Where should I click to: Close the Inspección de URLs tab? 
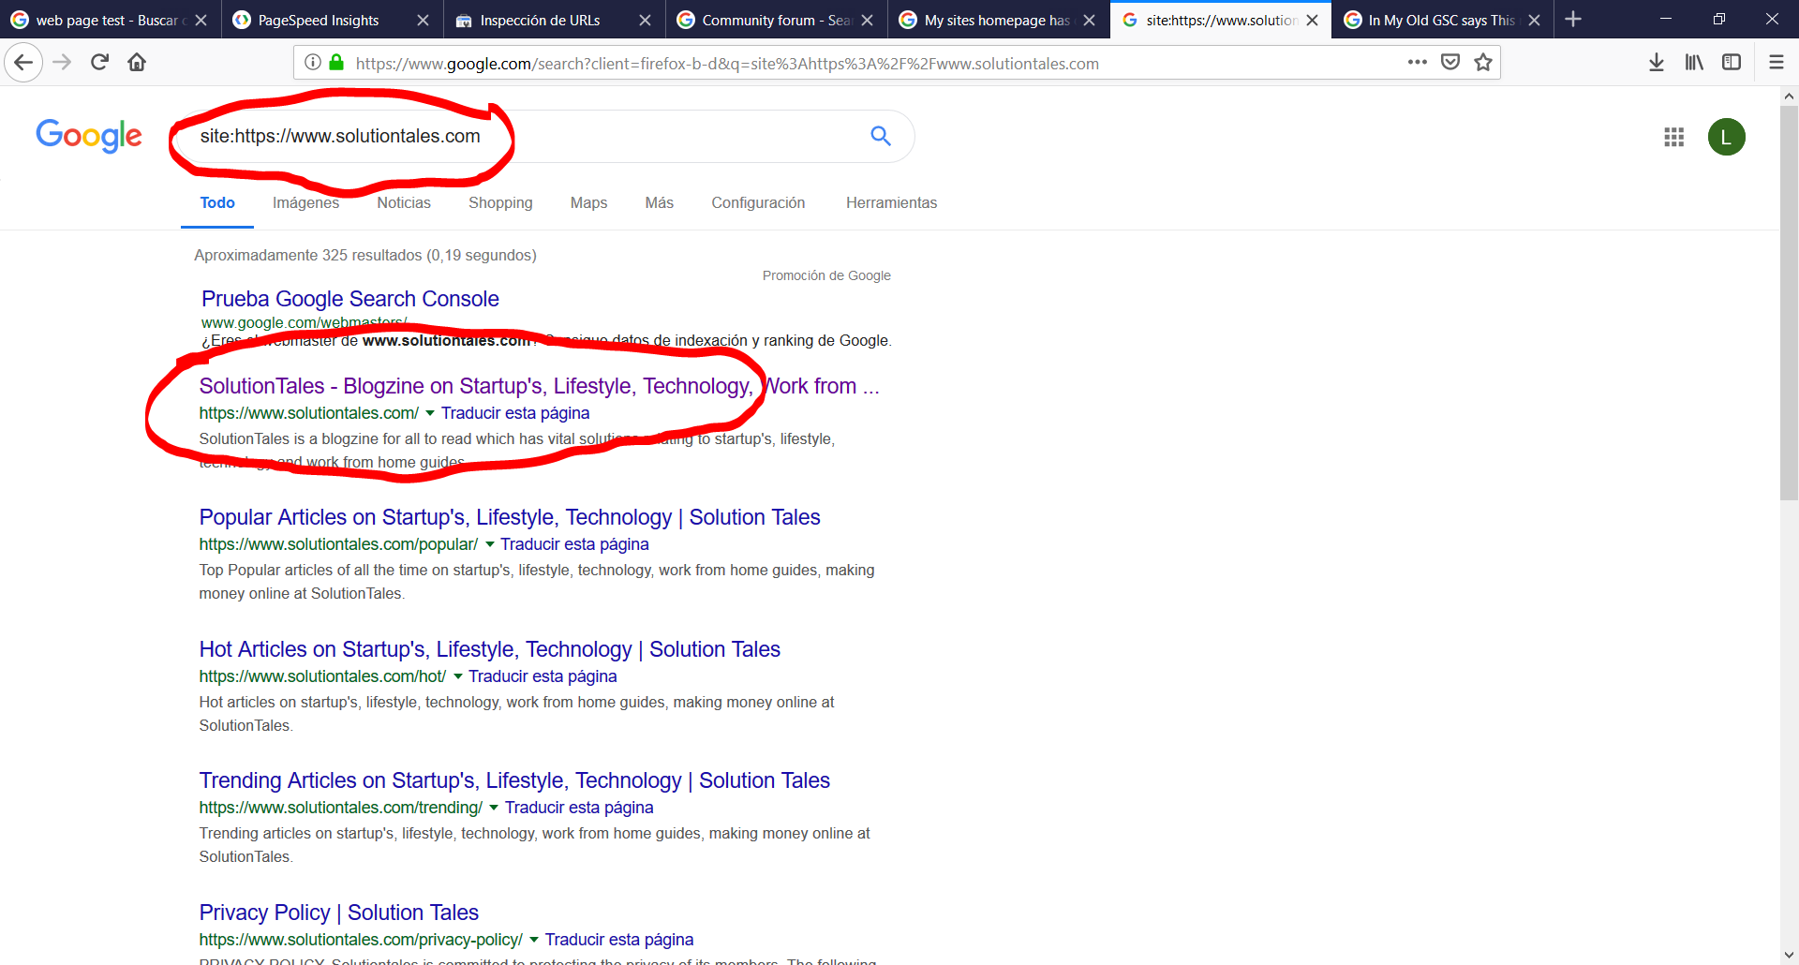pos(645,20)
